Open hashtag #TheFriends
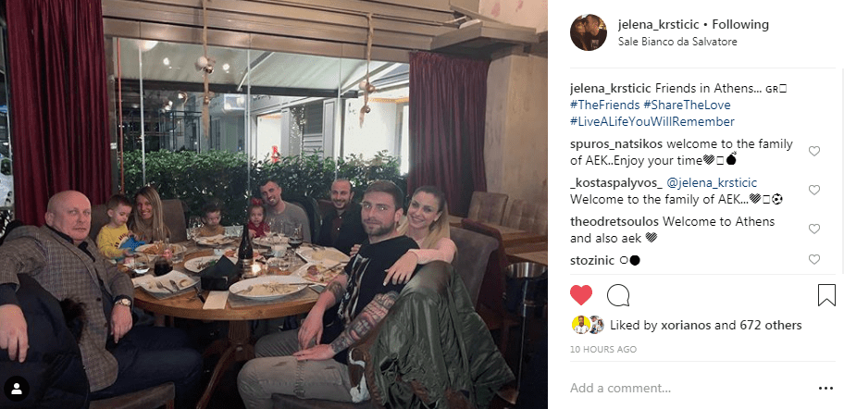 click(x=604, y=105)
